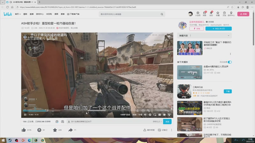Open the 游戏中心 nav item
The image size is (255, 143).
(40, 14)
